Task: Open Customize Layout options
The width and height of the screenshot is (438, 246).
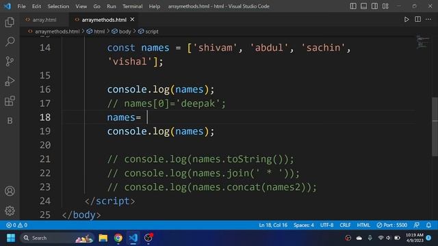Action: 385,6
